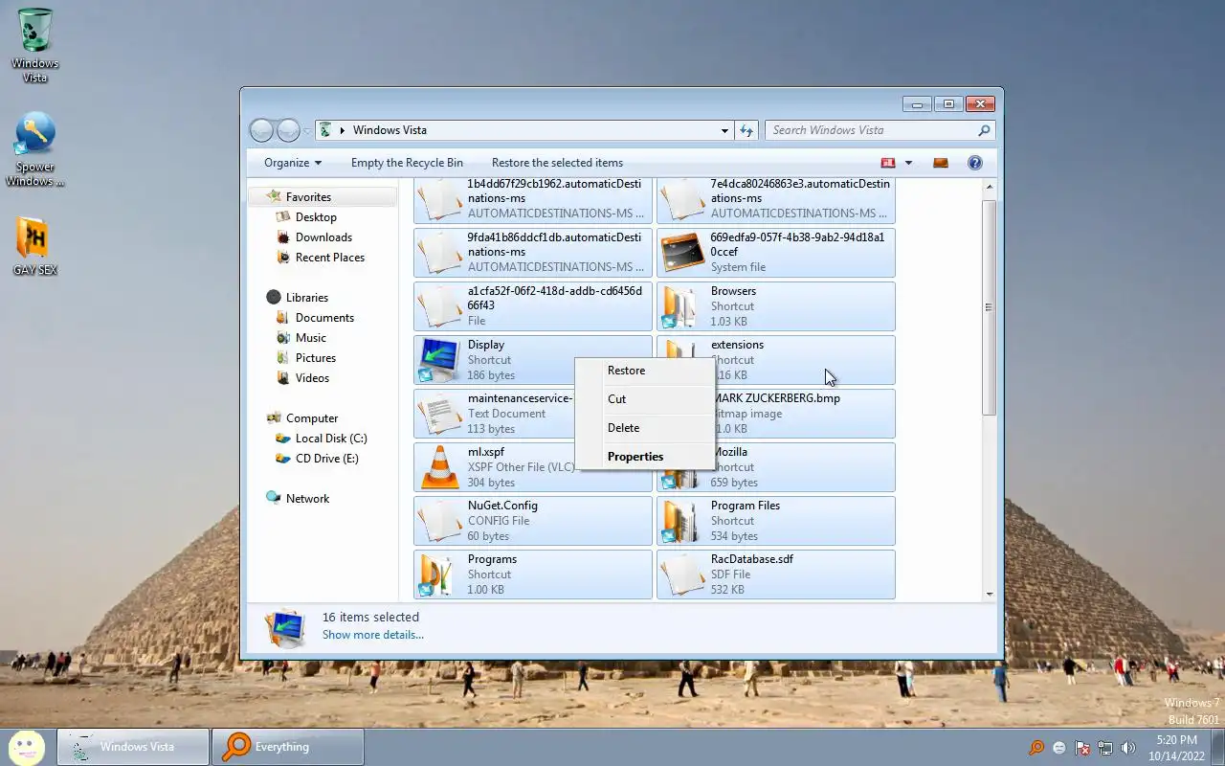Select the a1cfa52f-06f2-418d file entry
1225x766 pixels.
[533, 306]
